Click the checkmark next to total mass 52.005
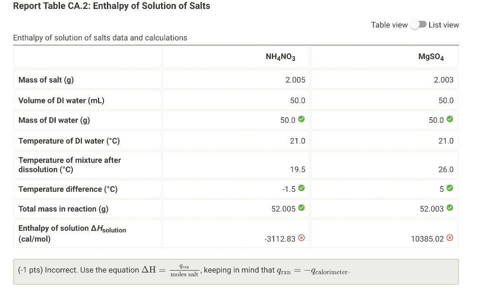Image resolution: width=484 pixels, height=298 pixels. pyautogui.click(x=302, y=208)
